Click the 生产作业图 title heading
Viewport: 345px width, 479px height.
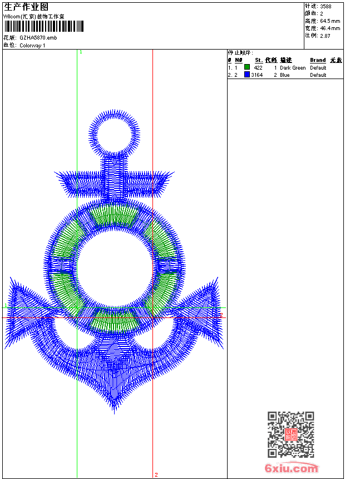[x=26, y=6]
